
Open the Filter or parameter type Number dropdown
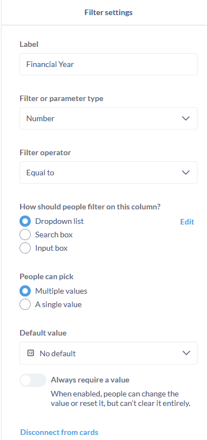click(x=108, y=118)
